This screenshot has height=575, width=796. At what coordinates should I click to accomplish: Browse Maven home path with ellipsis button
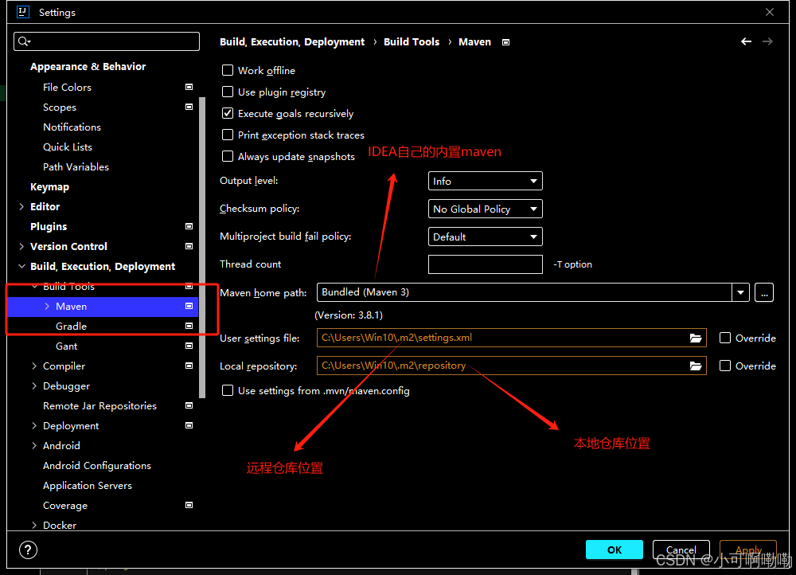[x=764, y=292]
